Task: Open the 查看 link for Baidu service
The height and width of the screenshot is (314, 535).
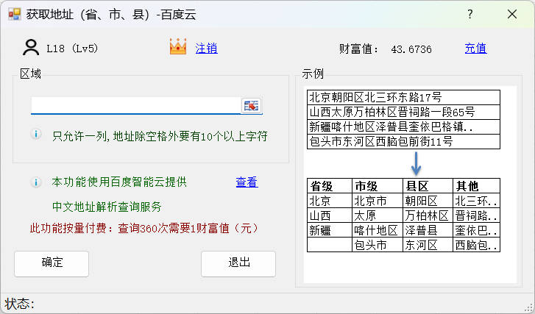Action: (247, 182)
